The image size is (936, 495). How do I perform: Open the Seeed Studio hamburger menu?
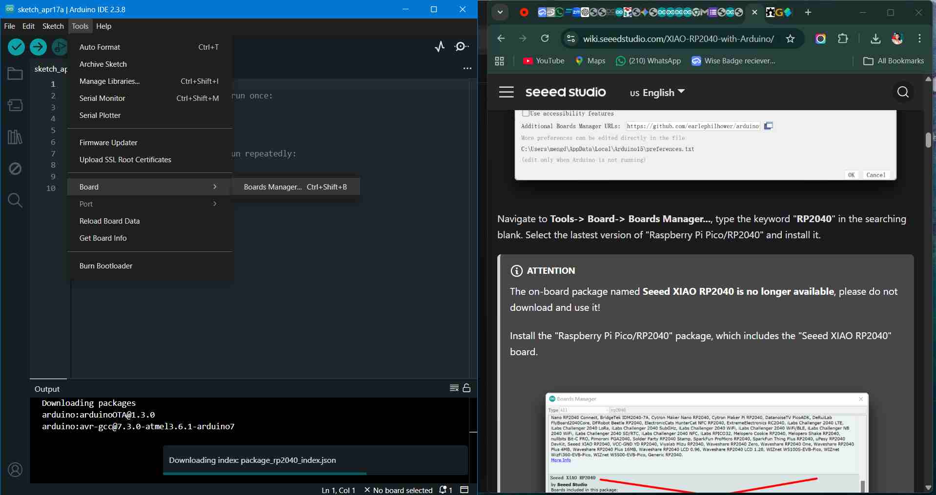pyautogui.click(x=507, y=92)
